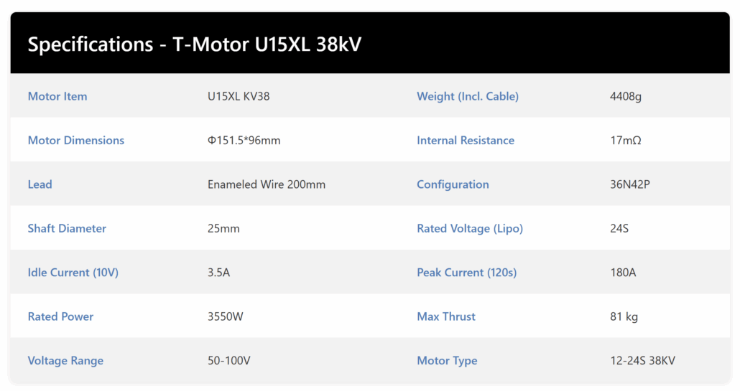Click the 50-100V voltage range value
Image resolution: width=740 pixels, height=391 pixels.
tap(229, 361)
